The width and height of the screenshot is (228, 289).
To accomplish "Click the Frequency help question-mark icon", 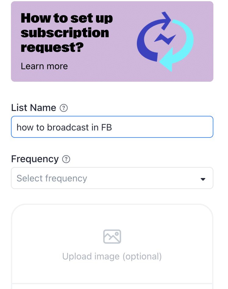I will 66,159.
